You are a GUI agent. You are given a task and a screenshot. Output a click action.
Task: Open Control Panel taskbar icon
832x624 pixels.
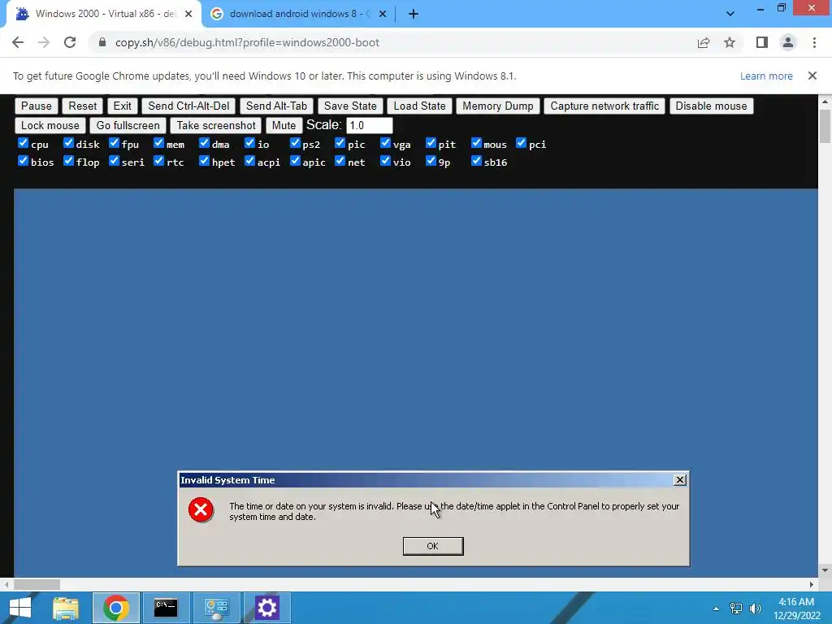[x=216, y=608]
